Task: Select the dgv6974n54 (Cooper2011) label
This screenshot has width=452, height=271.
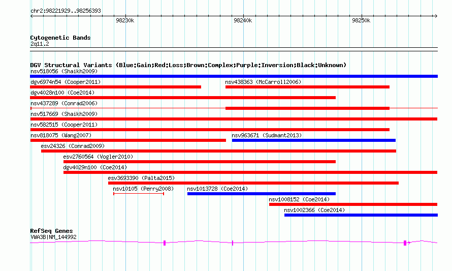Action: coord(66,82)
